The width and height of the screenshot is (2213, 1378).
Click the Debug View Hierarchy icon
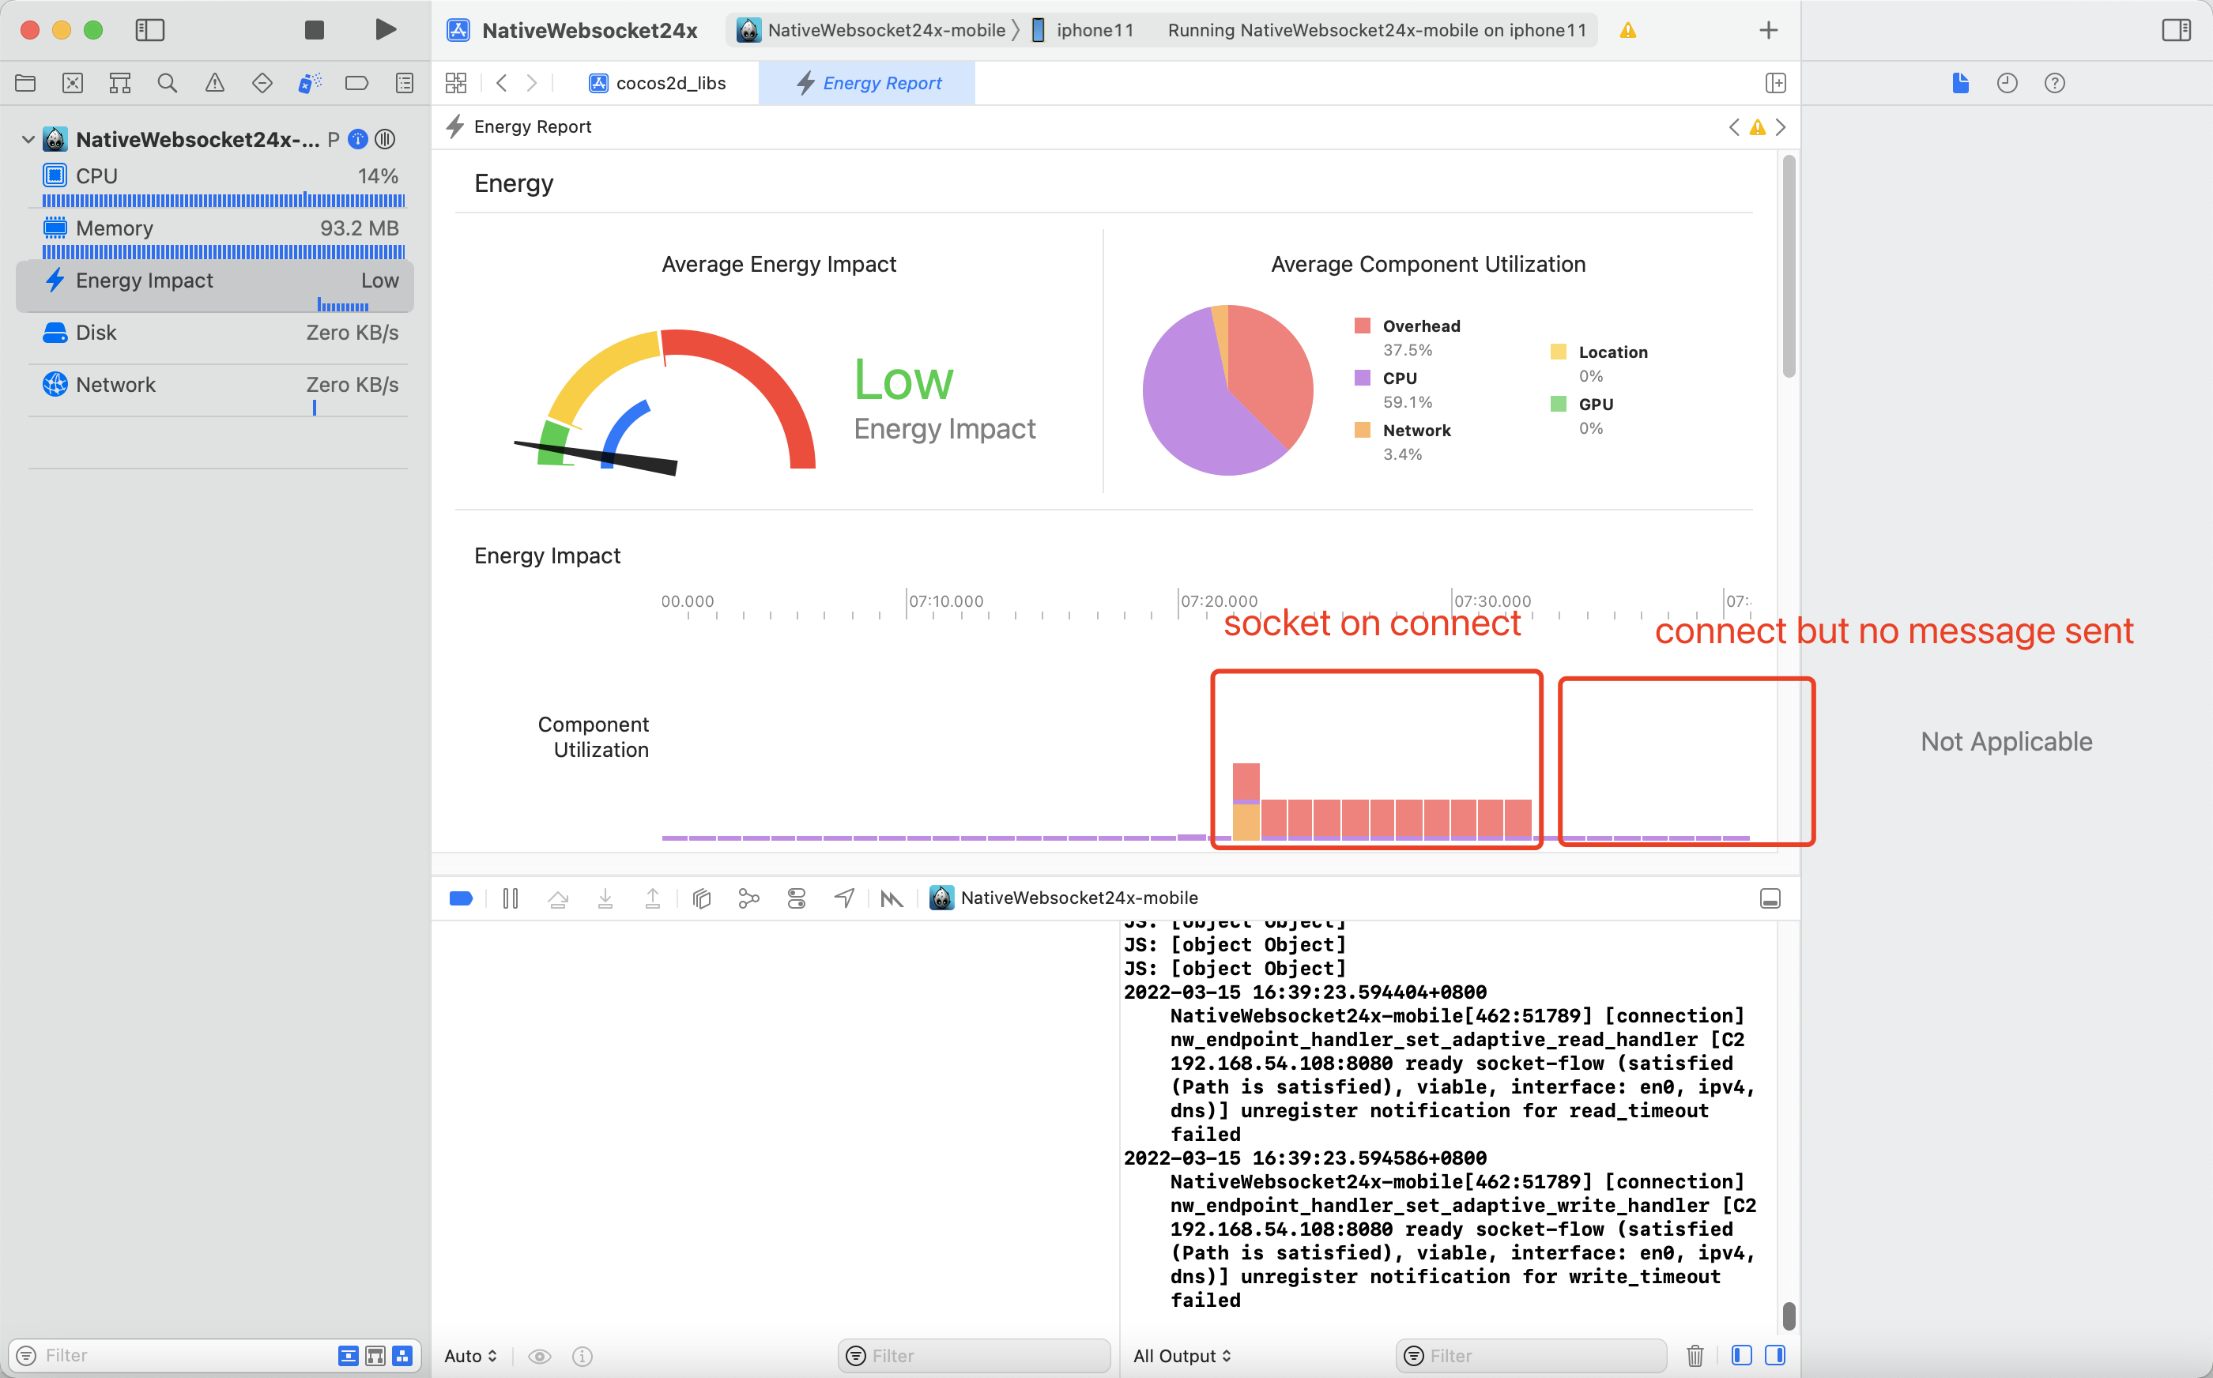(701, 898)
